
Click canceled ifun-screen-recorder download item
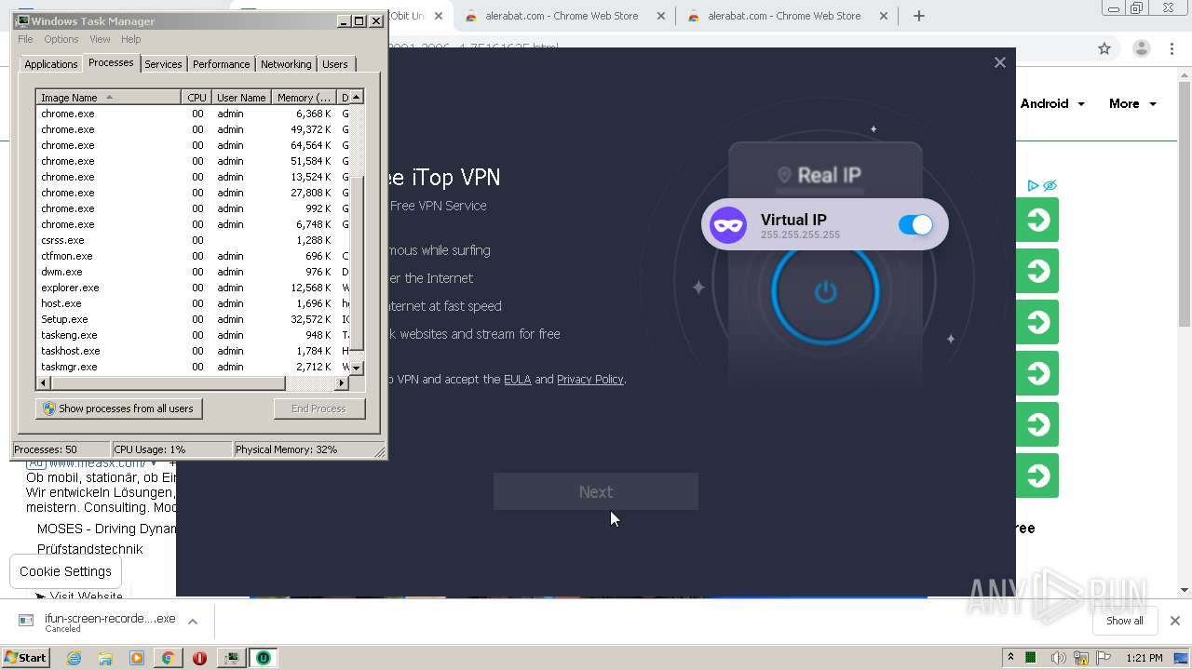(x=98, y=622)
